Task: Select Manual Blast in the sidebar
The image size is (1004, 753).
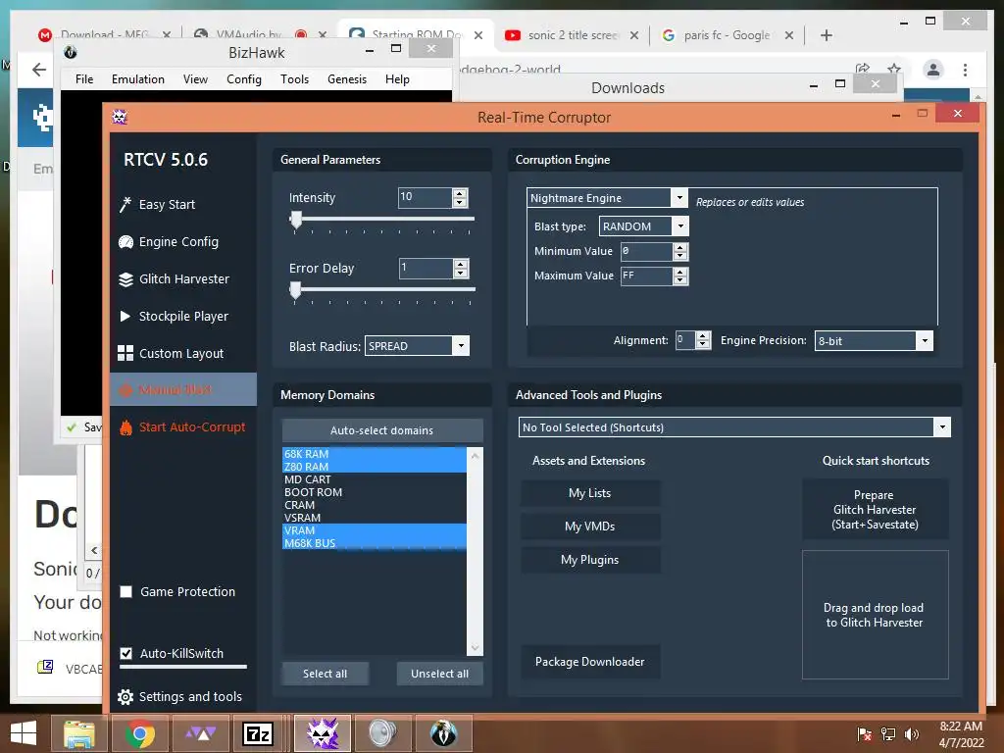Action: (x=183, y=389)
